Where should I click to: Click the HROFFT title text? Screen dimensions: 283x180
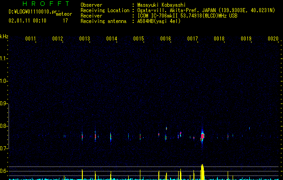click(46, 4)
